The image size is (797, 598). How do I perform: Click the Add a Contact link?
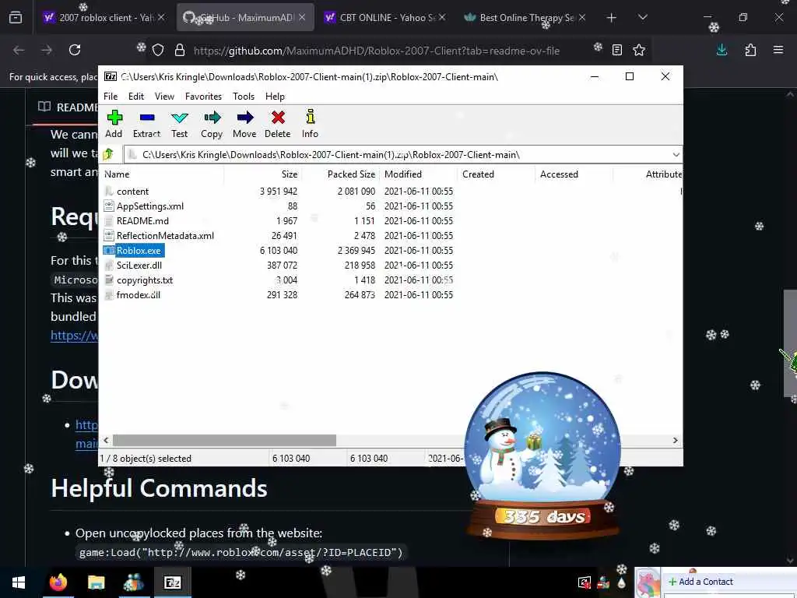(x=700, y=582)
